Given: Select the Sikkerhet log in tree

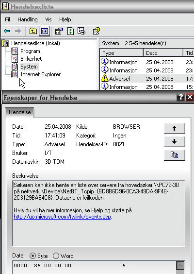Looking at the screenshot, I should pos(31,59).
